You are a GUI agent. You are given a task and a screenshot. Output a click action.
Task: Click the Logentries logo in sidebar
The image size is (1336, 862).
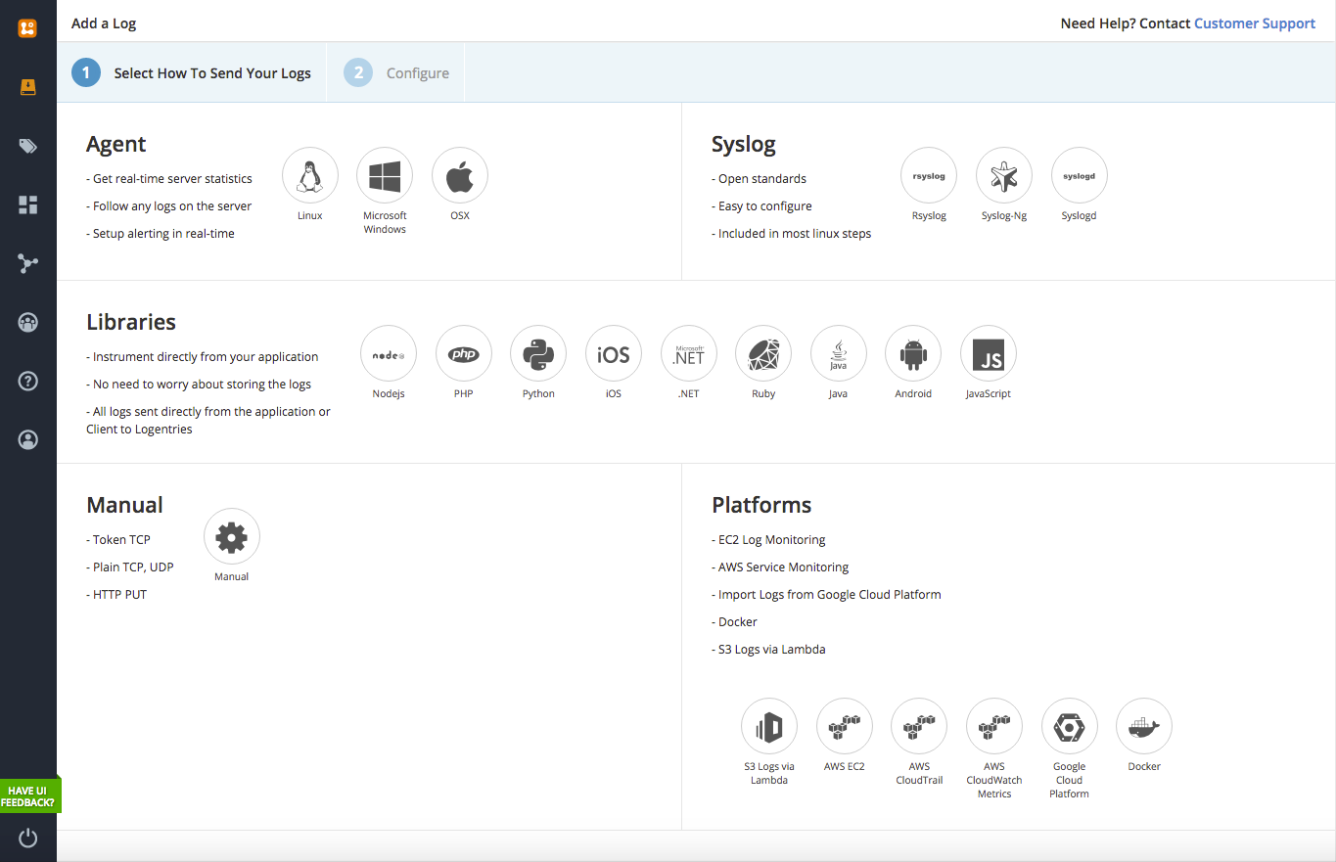tap(27, 28)
